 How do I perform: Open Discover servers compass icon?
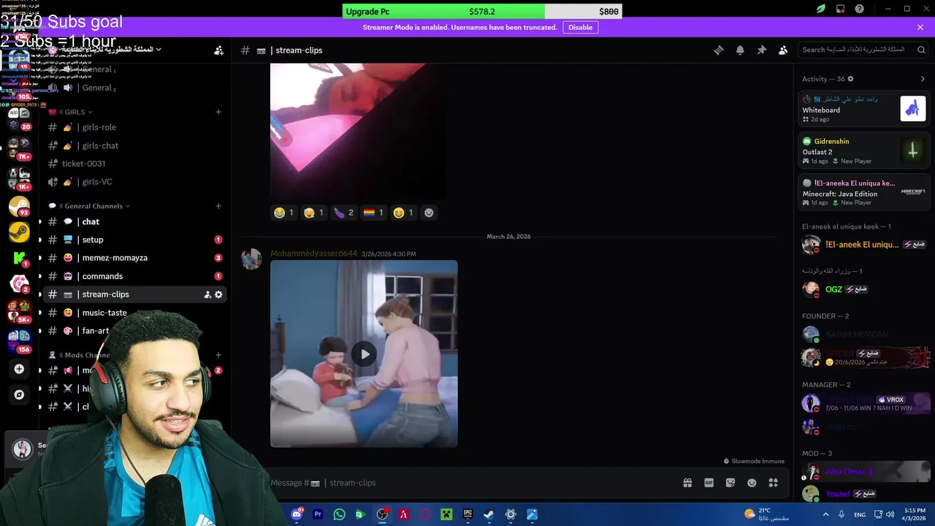[x=19, y=394]
